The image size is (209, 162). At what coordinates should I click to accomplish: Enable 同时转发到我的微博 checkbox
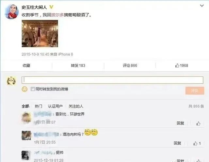33,89
